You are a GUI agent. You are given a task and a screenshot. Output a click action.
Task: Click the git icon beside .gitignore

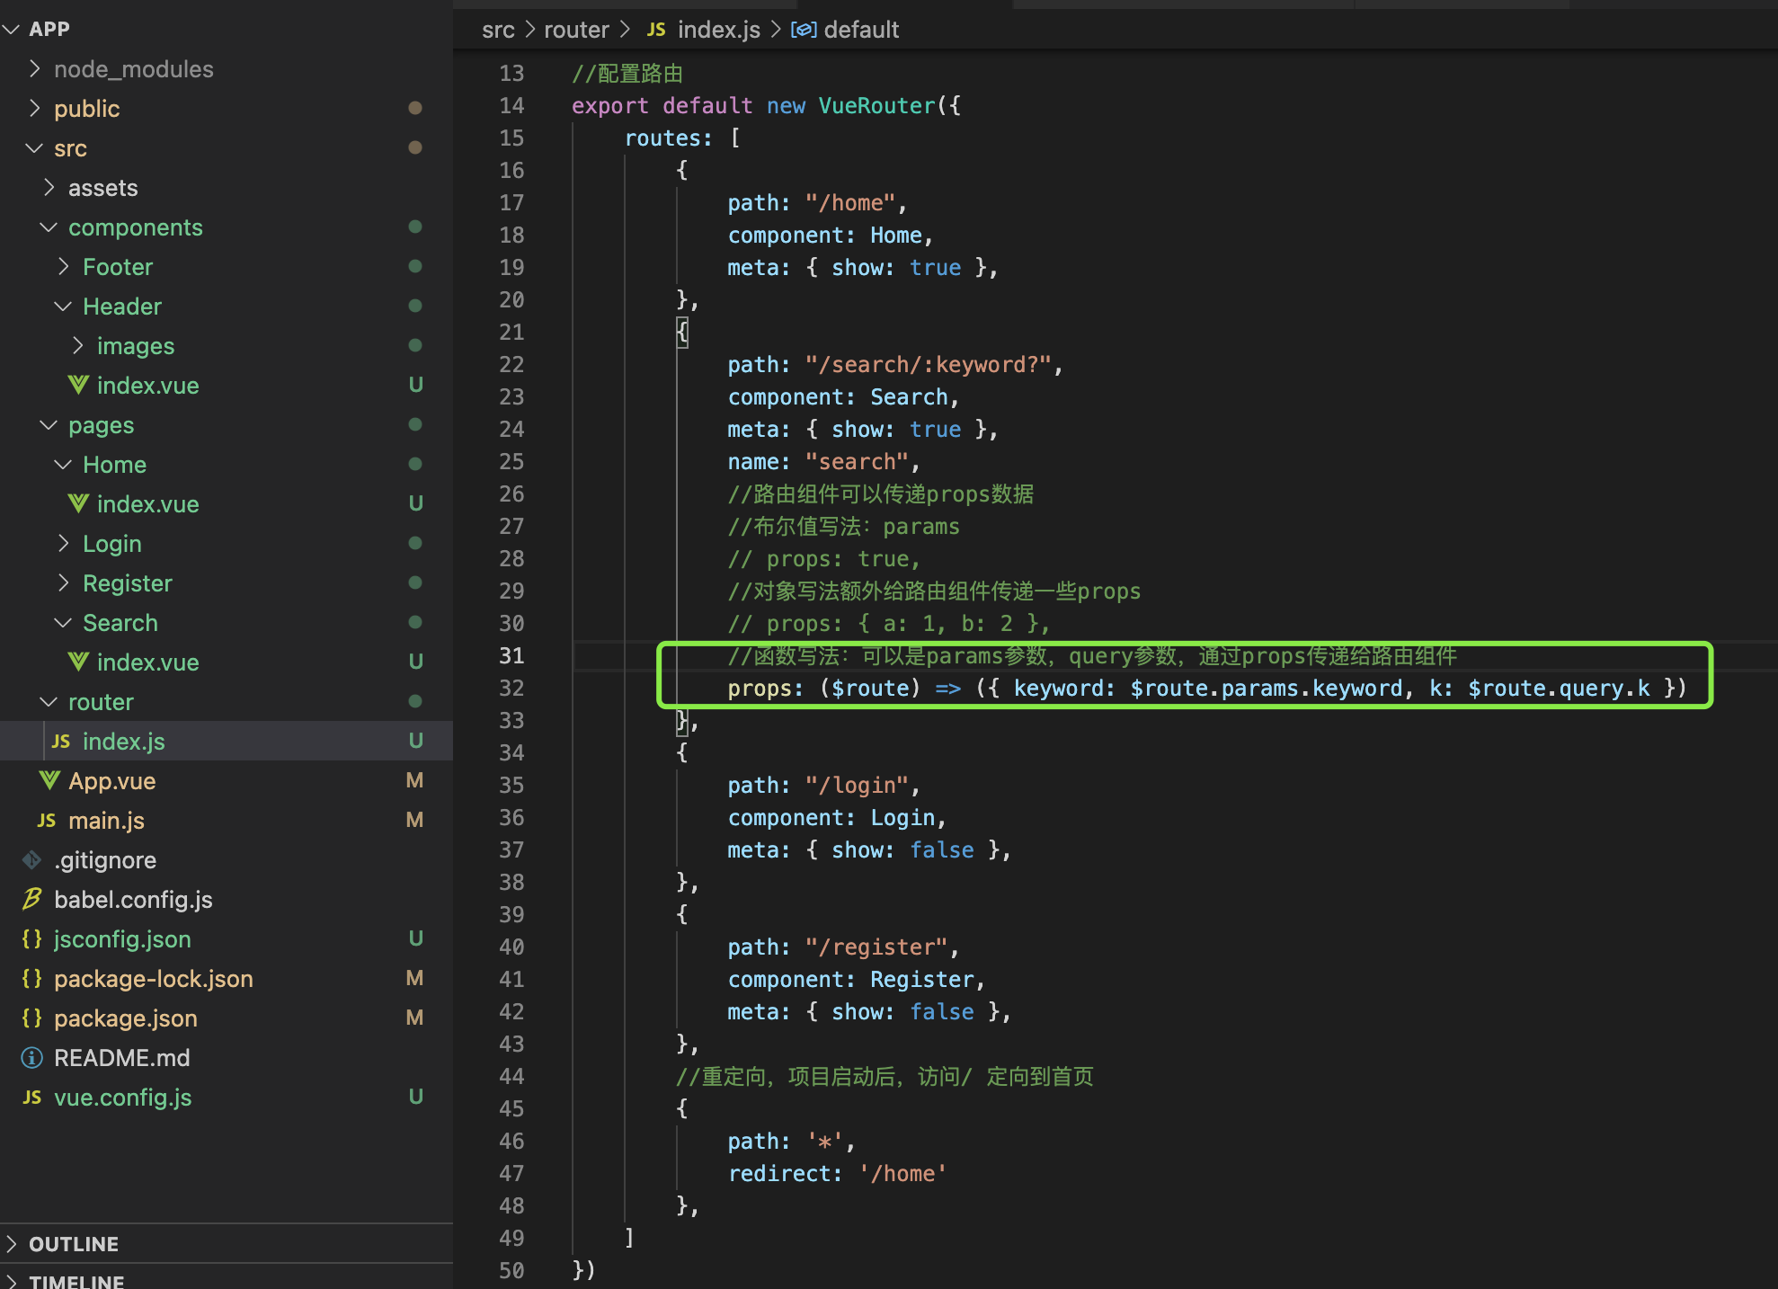point(32,859)
